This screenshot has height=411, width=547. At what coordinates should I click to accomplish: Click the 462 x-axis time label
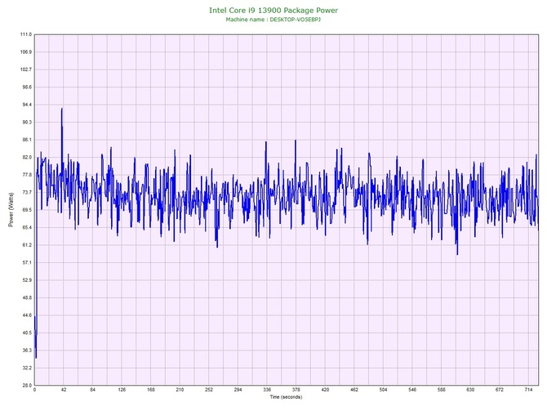(354, 390)
